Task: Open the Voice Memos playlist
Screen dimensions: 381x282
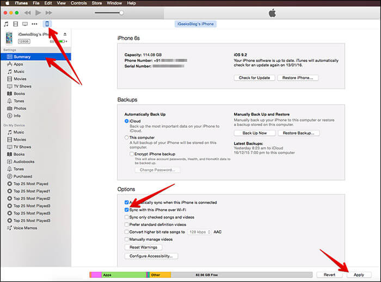Action: coord(36,228)
